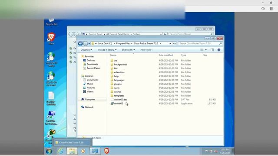Click the Brave desktop shortcut
Image resolution: width=278 pixels, height=156 pixels.
(x=51, y=39)
